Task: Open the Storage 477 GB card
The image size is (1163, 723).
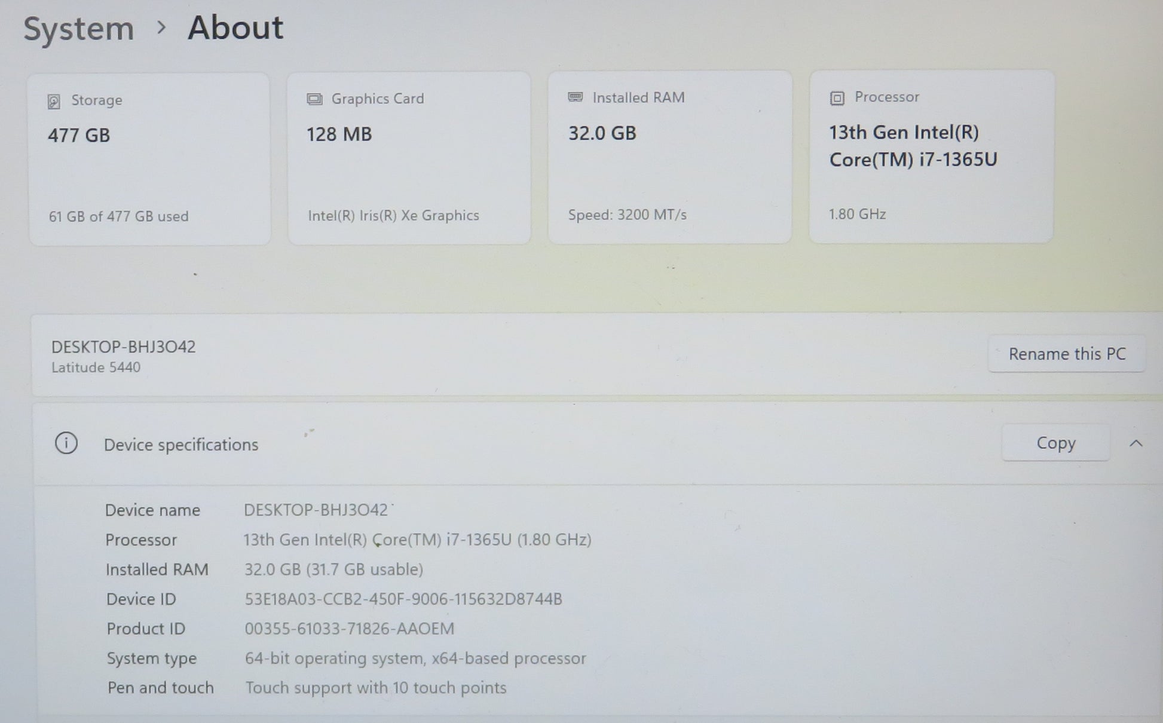Action: (x=149, y=158)
